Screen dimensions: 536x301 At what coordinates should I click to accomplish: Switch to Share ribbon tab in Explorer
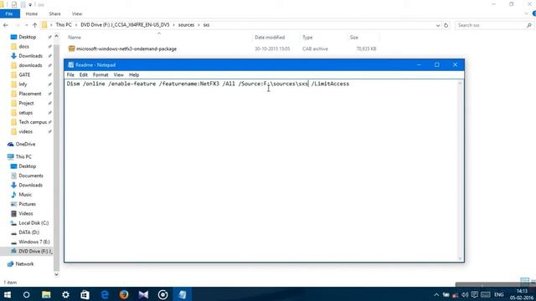point(54,14)
